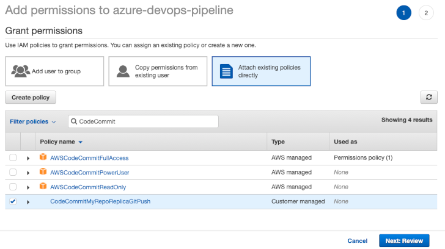This screenshot has height=249, width=445.
Task: Click the orange box icon beside AWSCodeCommitPowerUser
Action: coord(43,172)
